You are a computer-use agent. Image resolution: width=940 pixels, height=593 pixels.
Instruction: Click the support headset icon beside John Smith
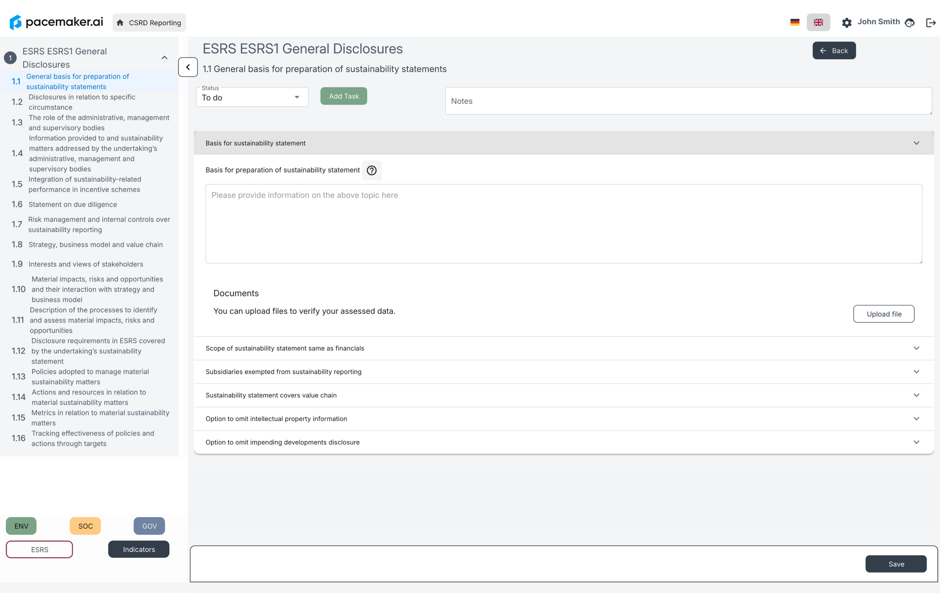(x=910, y=23)
